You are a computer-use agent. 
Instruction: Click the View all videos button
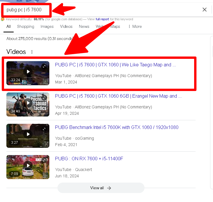[x=101, y=188]
